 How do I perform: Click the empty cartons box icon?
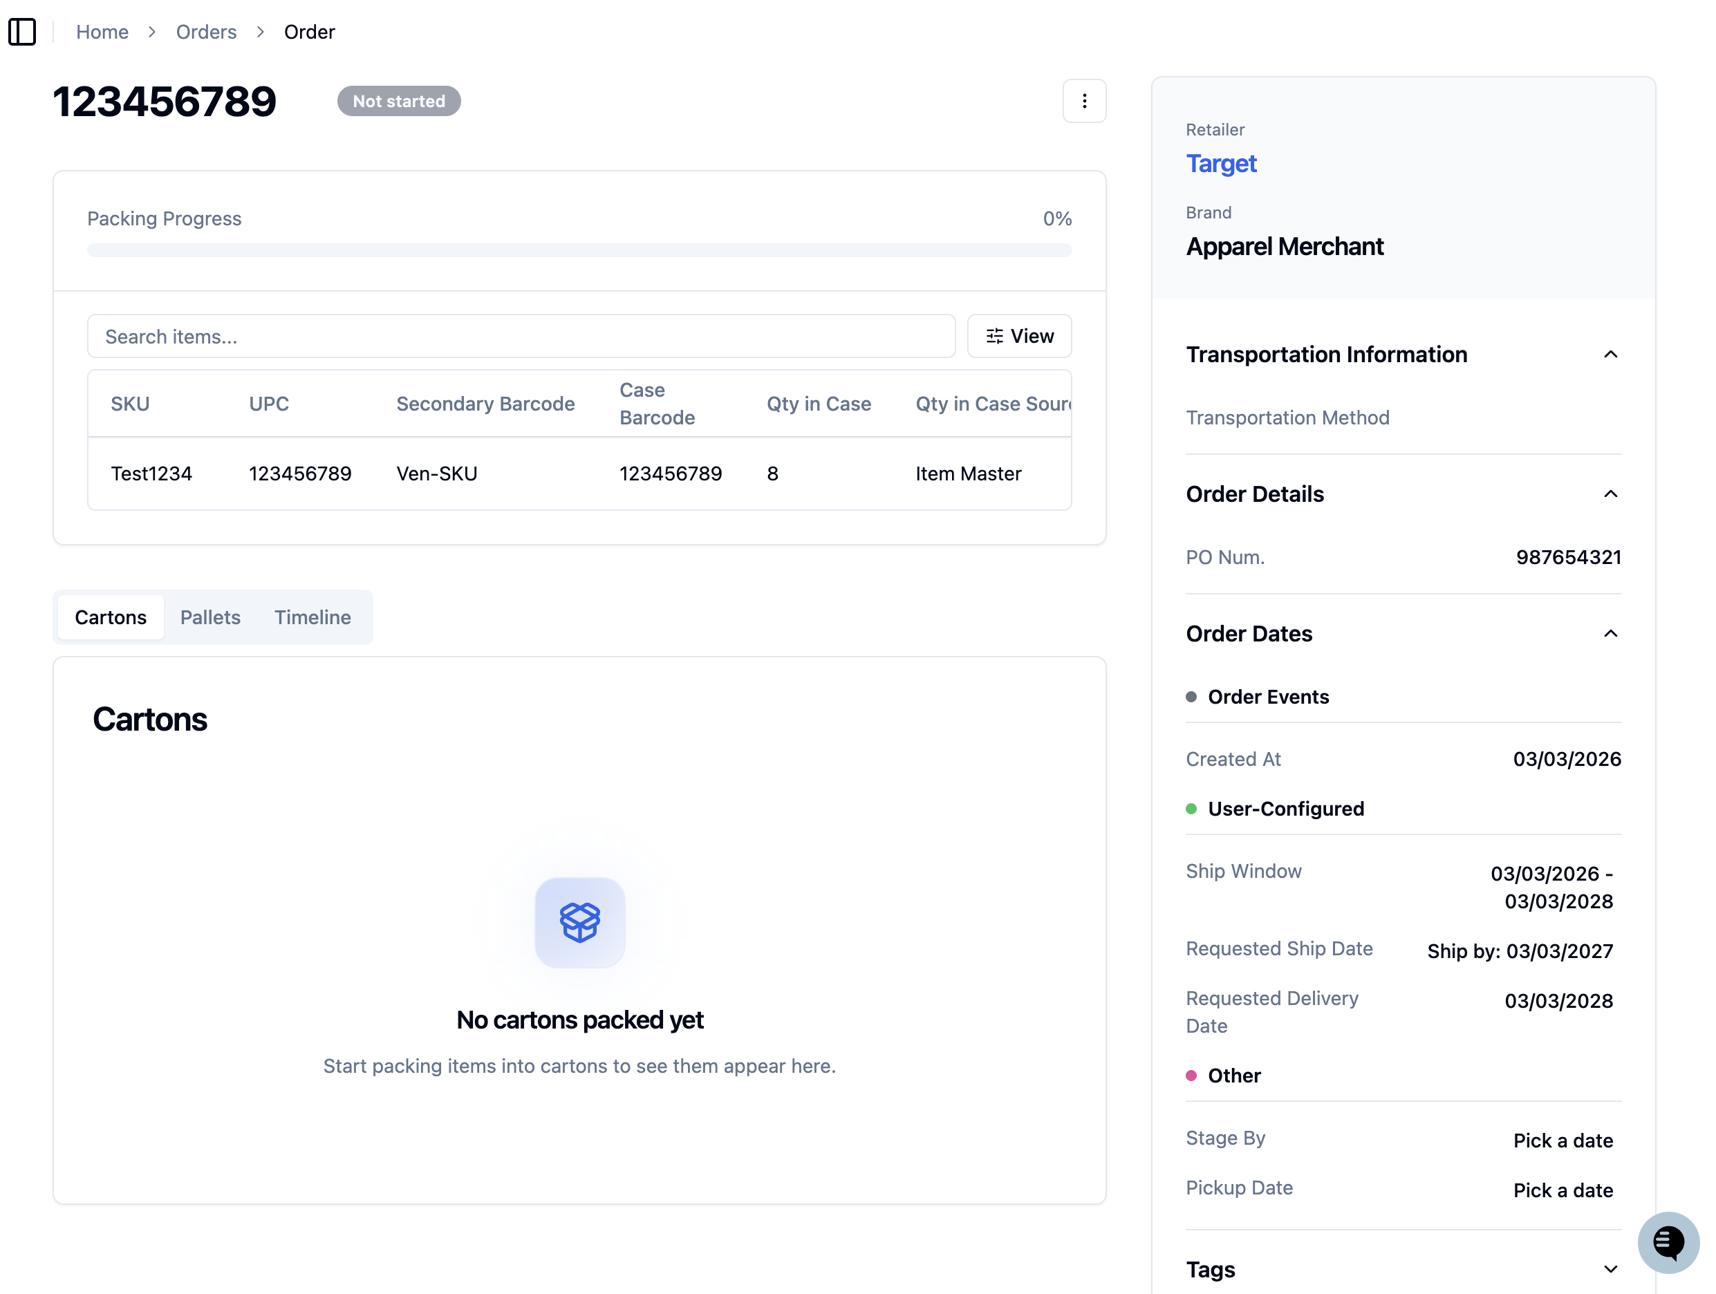[579, 922]
